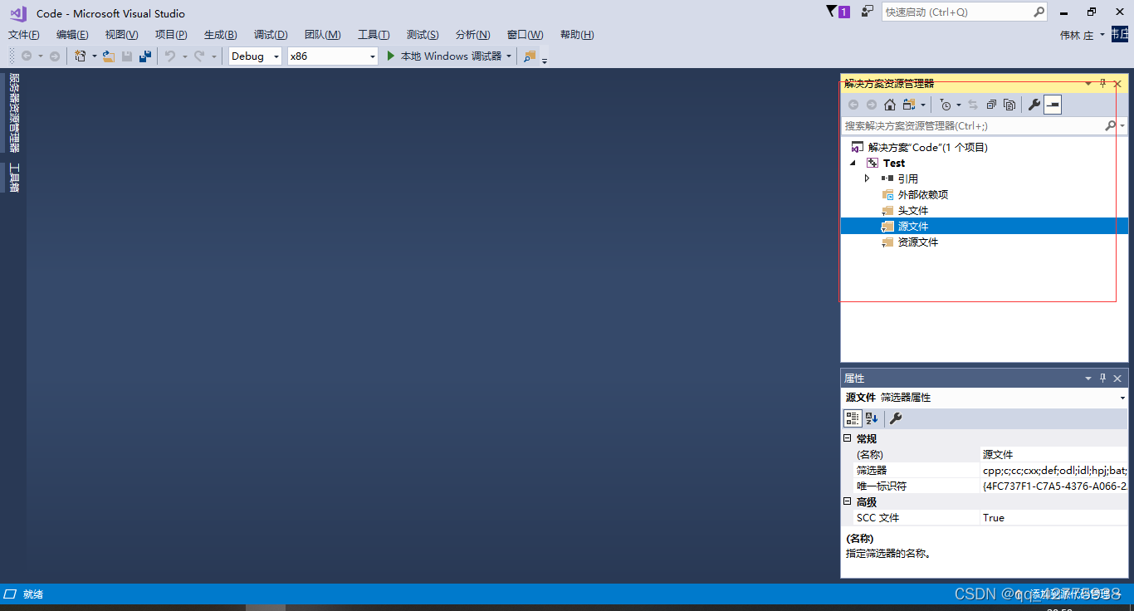1134x611 pixels.
Task: Open the 调试(D) menu
Action: (x=271, y=35)
